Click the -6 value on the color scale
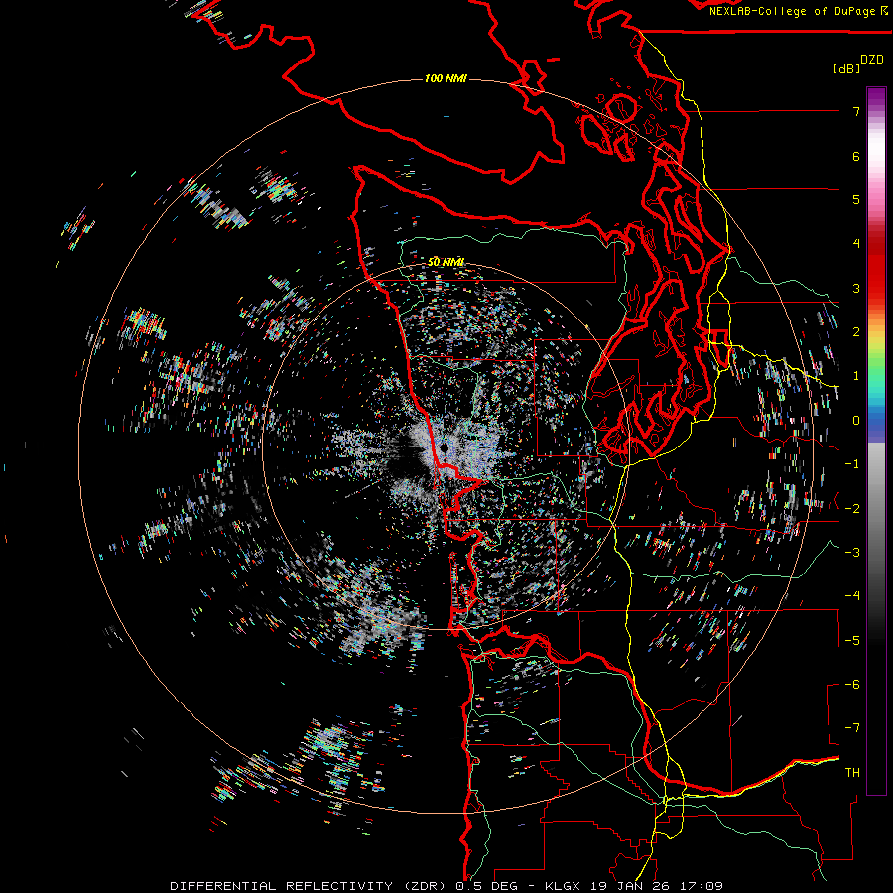Screen dimensions: 893x893 pos(852,685)
